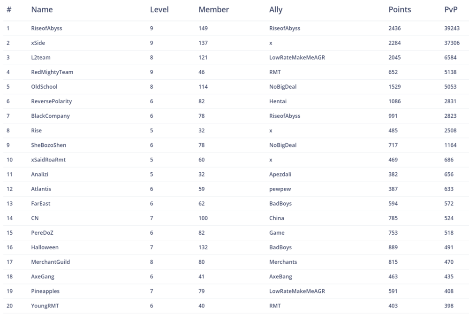Click the Apezdali ally name
The height and width of the screenshot is (314, 469).
pyautogui.click(x=280, y=174)
